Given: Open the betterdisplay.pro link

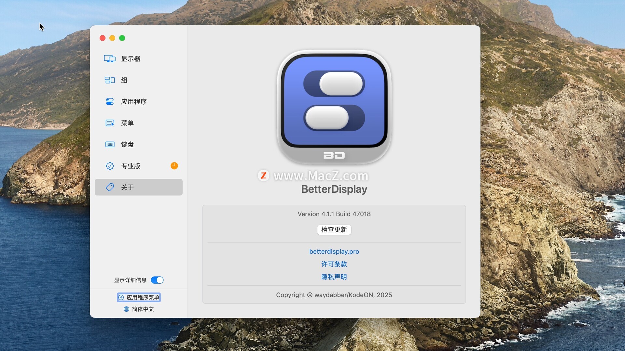Looking at the screenshot, I should pos(334,252).
